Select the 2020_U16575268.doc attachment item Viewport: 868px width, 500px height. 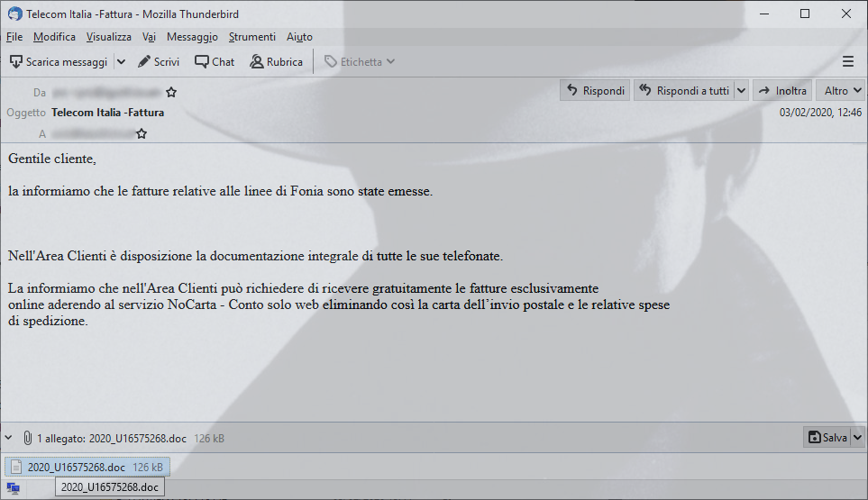87,468
